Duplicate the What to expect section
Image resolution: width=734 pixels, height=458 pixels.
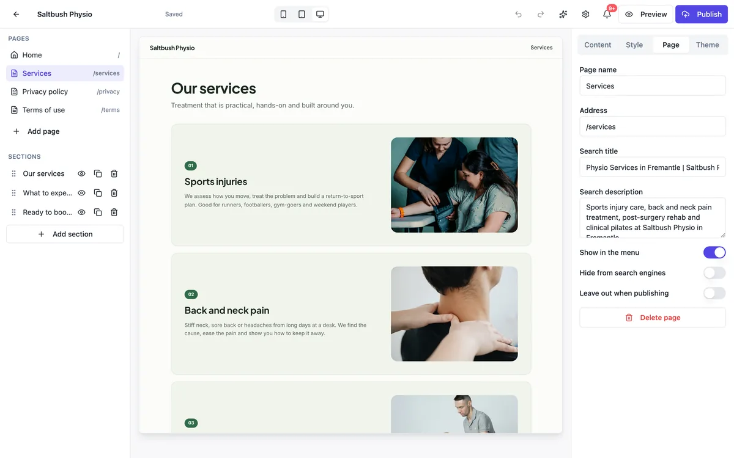point(98,193)
